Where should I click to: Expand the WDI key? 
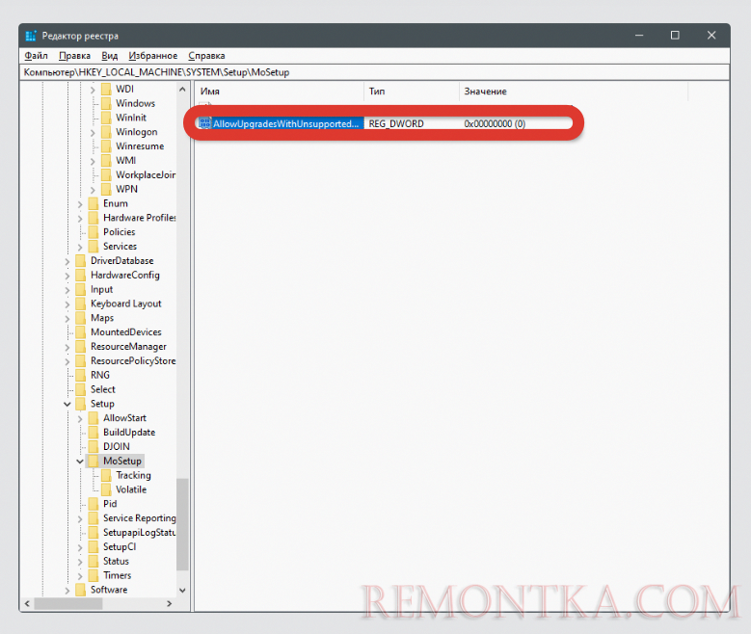(x=93, y=90)
